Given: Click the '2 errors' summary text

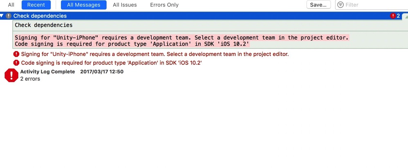Looking at the screenshot, I should coord(30,79).
